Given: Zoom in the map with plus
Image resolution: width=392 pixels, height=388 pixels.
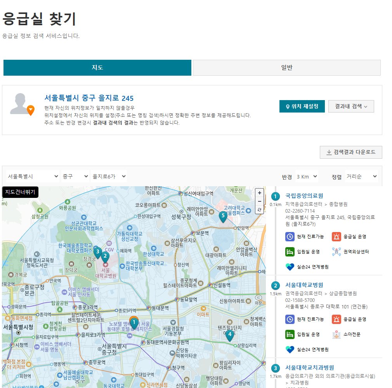Looking at the screenshot, I should 260,193.
